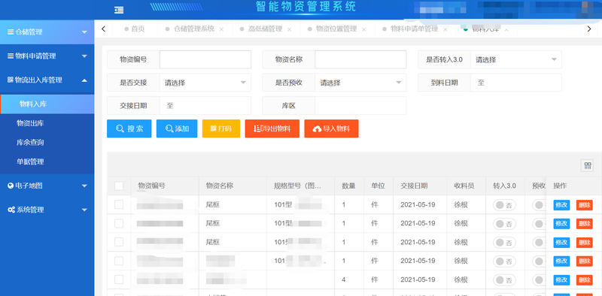The height and width of the screenshot is (296, 602).
Task: Open the column settings grid icon
Action: click(x=587, y=165)
